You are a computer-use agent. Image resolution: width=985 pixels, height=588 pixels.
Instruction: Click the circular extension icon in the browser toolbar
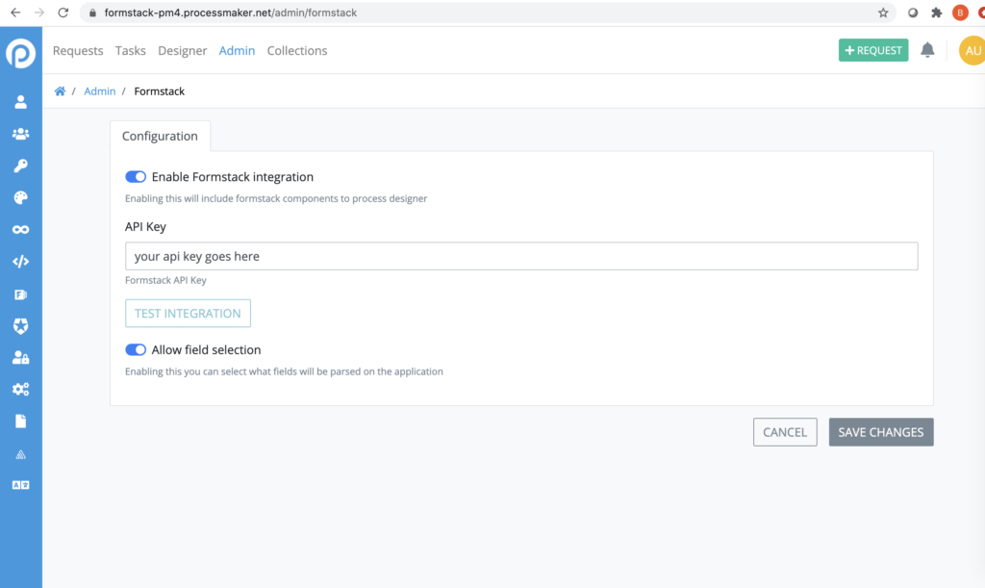click(x=912, y=13)
